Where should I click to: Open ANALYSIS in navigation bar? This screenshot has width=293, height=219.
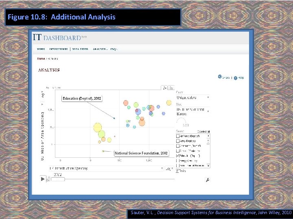[99, 49]
